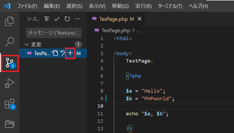Click the commit message input field
This screenshot has height=133, width=234.
click(x=54, y=33)
